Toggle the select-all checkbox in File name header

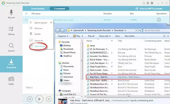coord(26,13)
